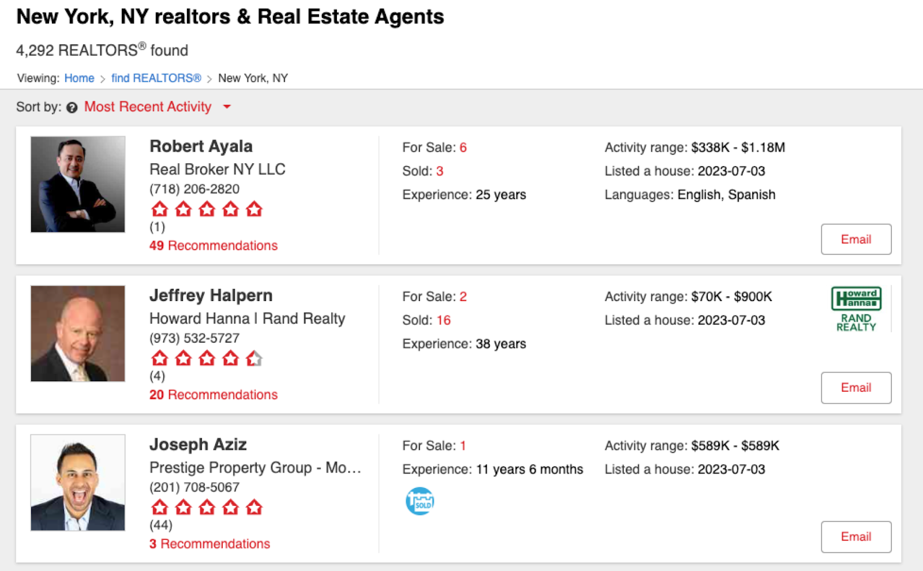Screen dimensions: 923x571
Task: Click Joseph Aziz's profile photo
Action: (x=77, y=483)
